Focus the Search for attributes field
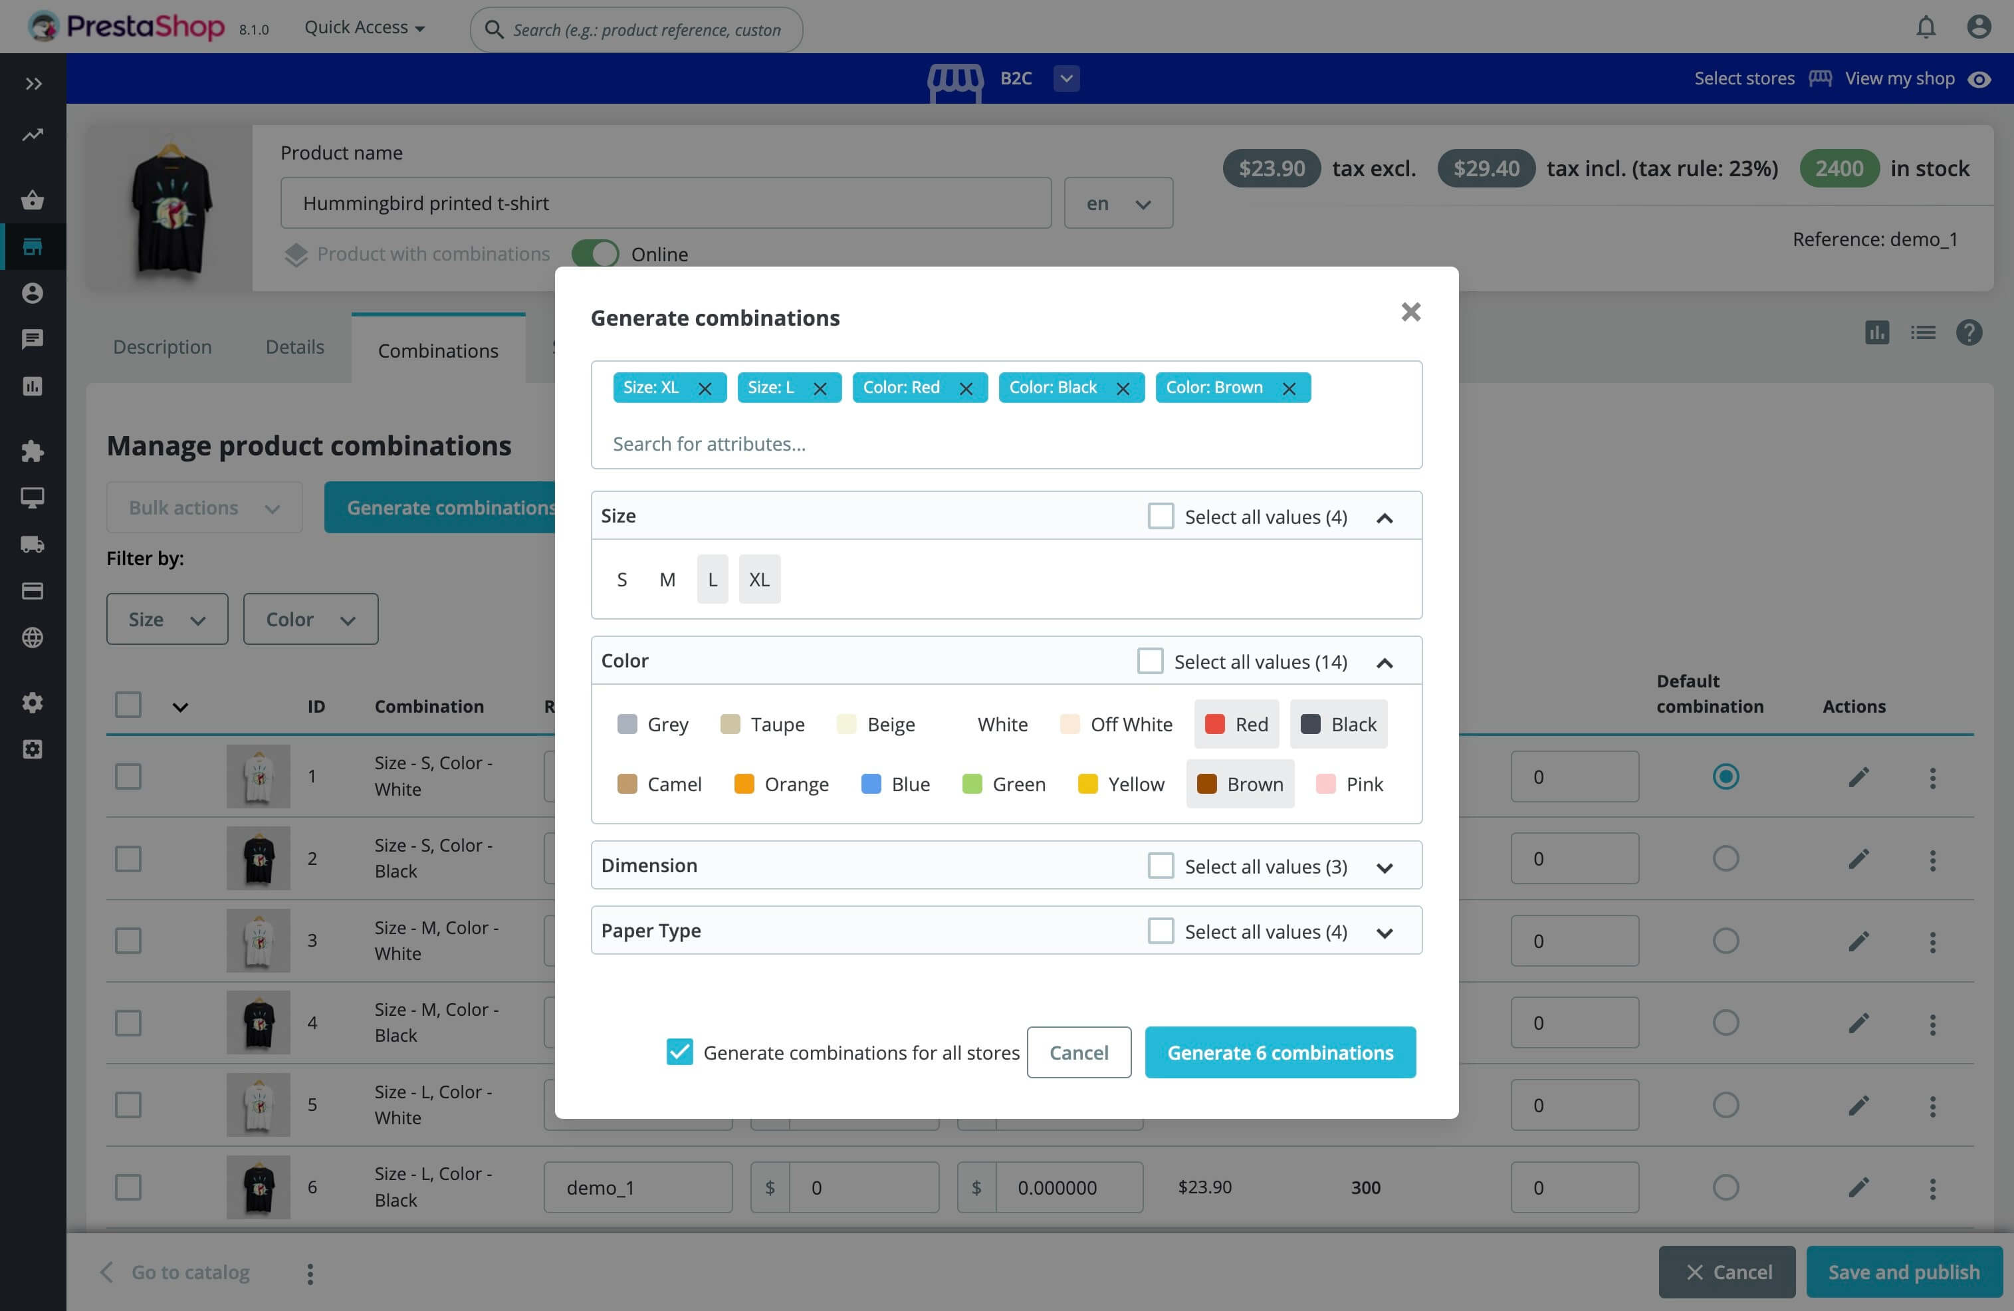 coord(1006,443)
